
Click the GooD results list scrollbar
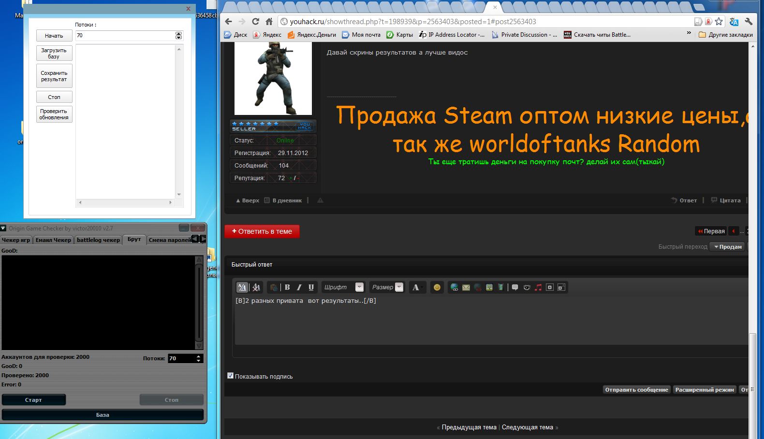point(198,302)
